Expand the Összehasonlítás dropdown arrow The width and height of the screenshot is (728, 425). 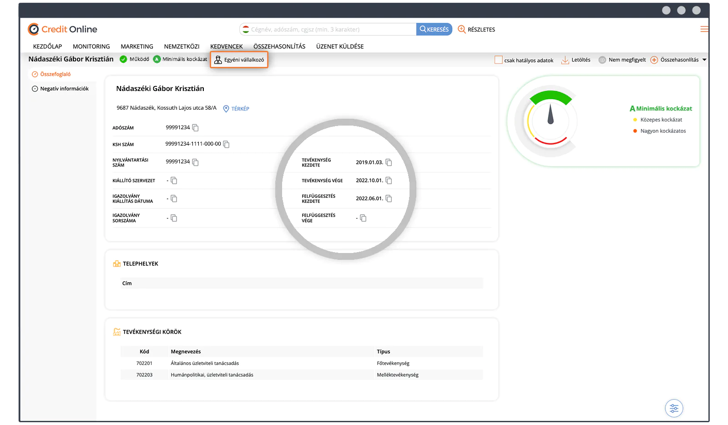click(x=704, y=60)
